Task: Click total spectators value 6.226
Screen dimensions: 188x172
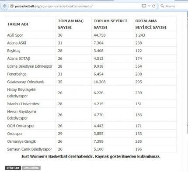Action: point(98,93)
